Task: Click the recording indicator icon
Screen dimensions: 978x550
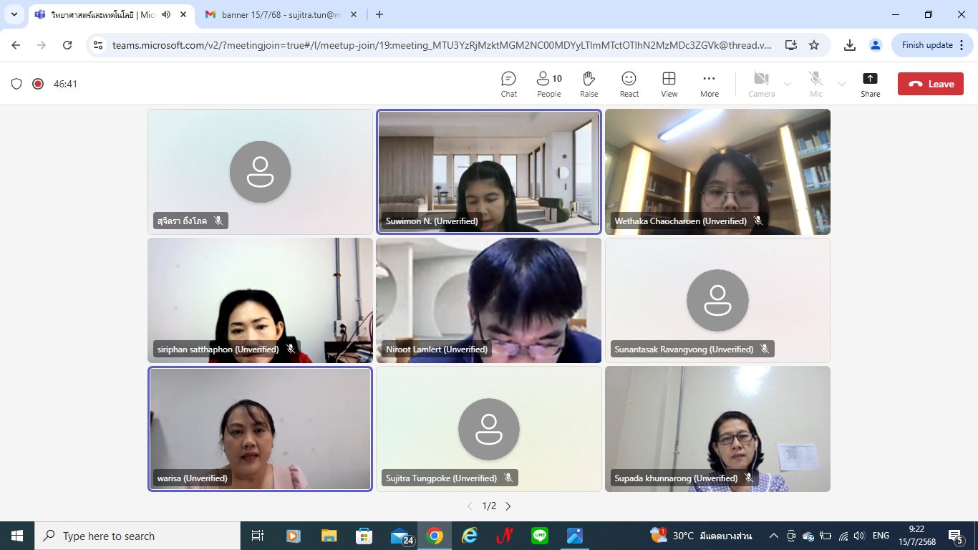Action: click(38, 84)
